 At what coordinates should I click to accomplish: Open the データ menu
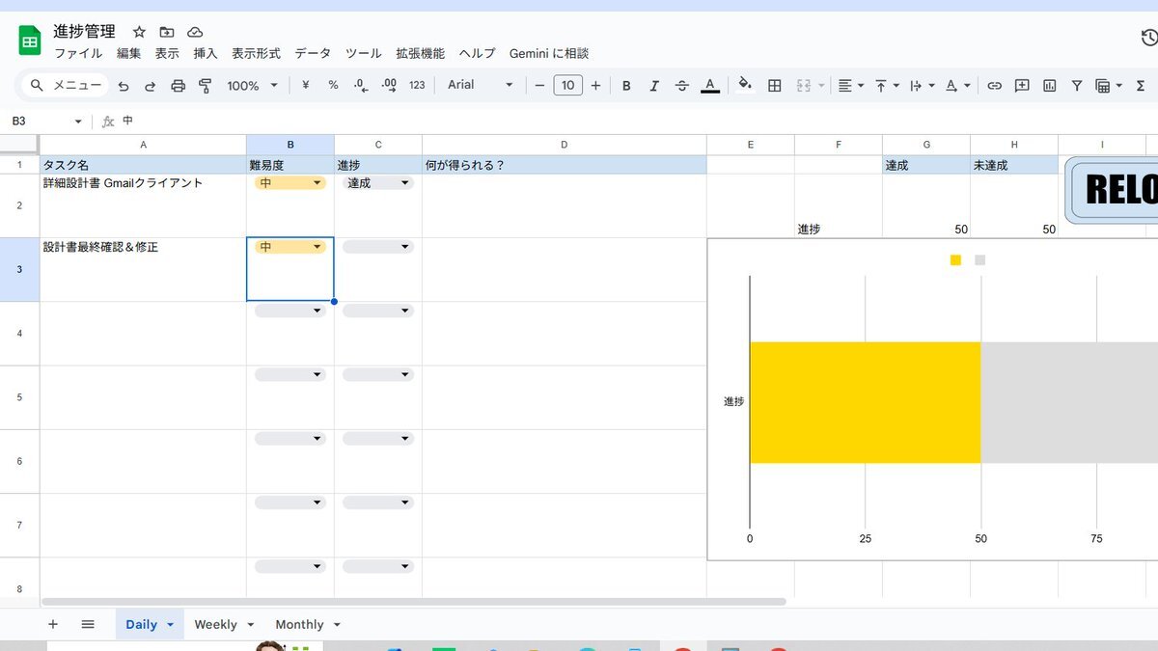pyautogui.click(x=313, y=54)
